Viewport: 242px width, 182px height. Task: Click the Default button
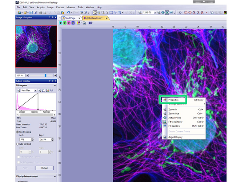[45, 168]
